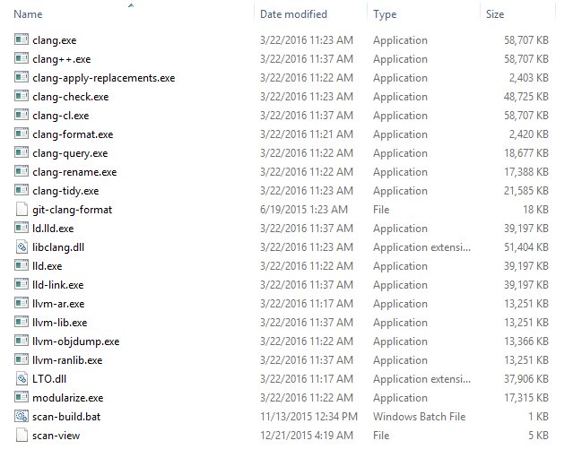The width and height of the screenshot is (573, 458).
Task: Click the clang-tidy.exe file name
Action: [65, 191]
